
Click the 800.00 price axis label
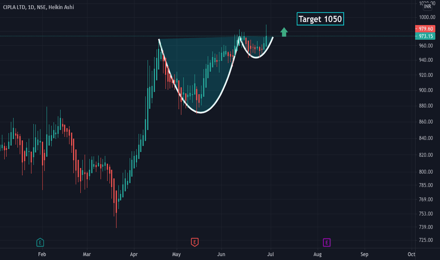point(426,172)
